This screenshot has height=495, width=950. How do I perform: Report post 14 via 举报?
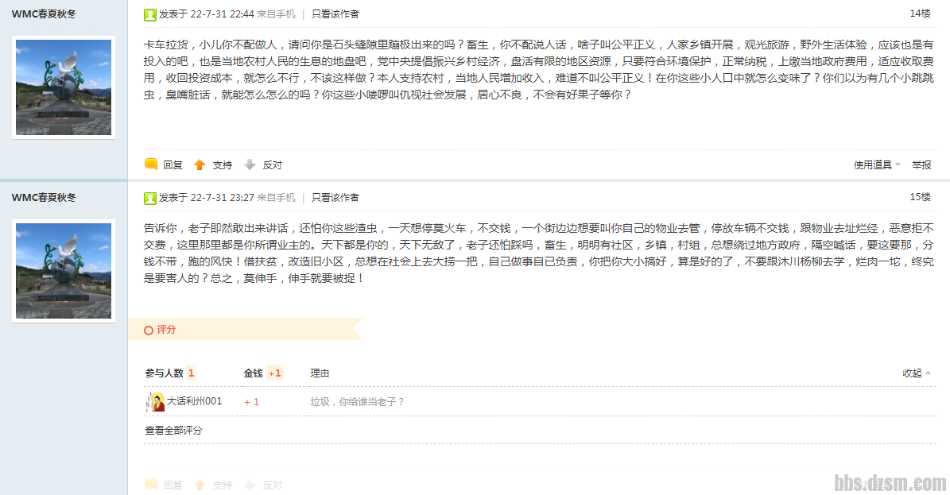point(921,164)
